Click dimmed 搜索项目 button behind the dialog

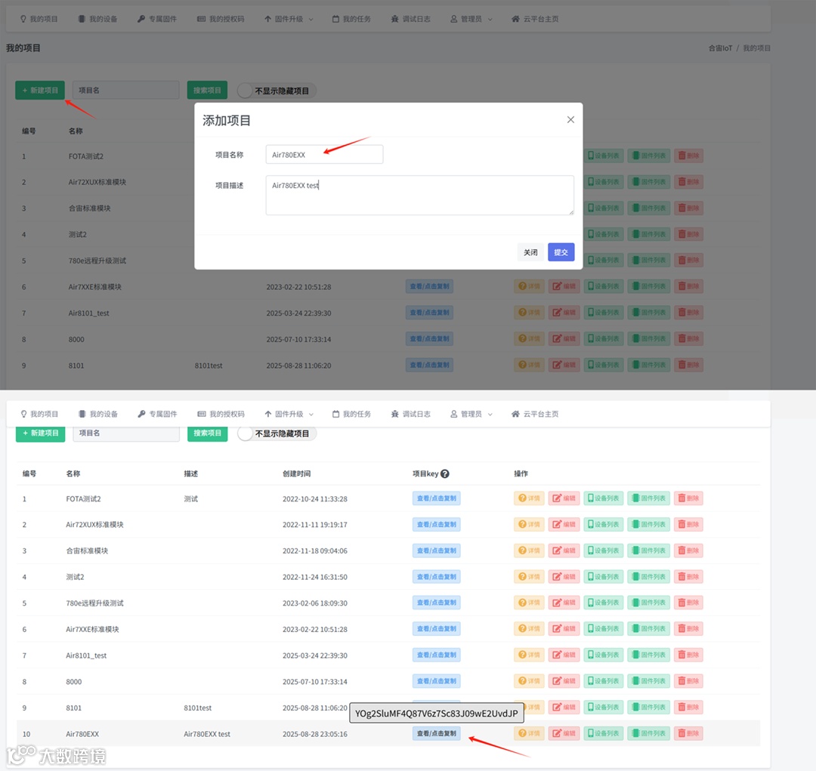pyautogui.click(x=207, y=90)
